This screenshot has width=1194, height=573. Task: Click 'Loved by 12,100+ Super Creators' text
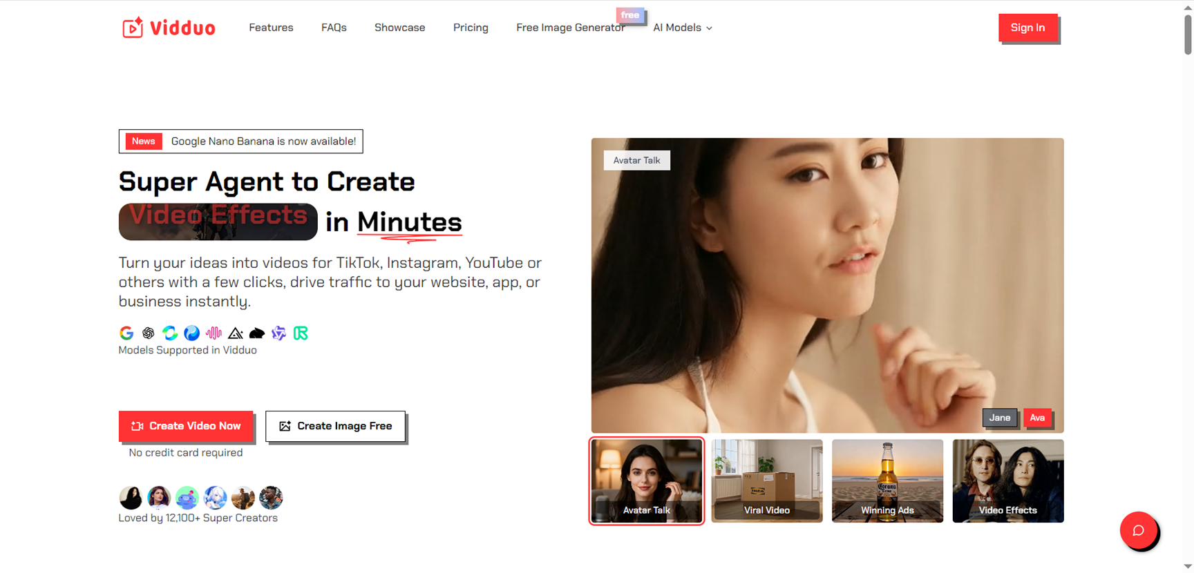pyautogui.click(x=198, y=518)
